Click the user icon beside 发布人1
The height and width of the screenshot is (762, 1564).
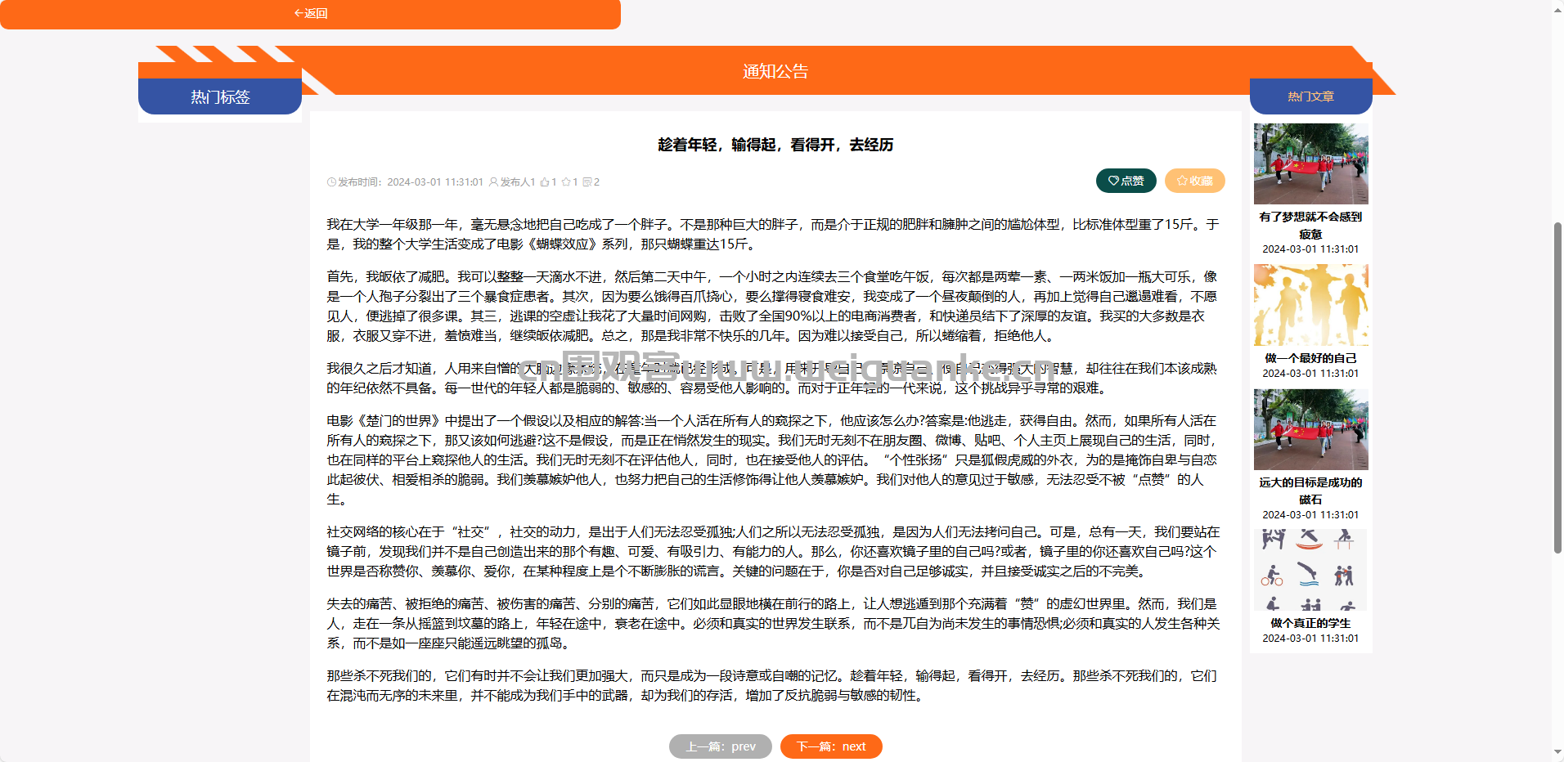pyautogui.click(x=493, y=182)
